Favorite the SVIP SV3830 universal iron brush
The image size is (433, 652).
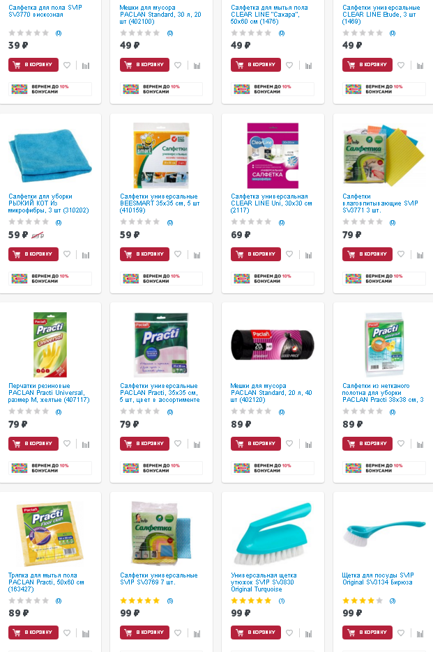pos(289,633)
